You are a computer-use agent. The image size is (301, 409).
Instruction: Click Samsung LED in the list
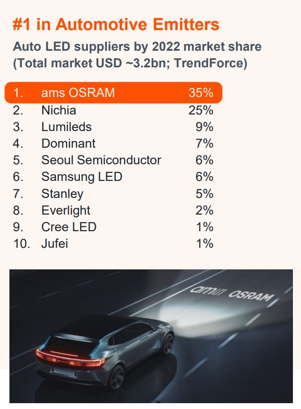tap(82, 177)
